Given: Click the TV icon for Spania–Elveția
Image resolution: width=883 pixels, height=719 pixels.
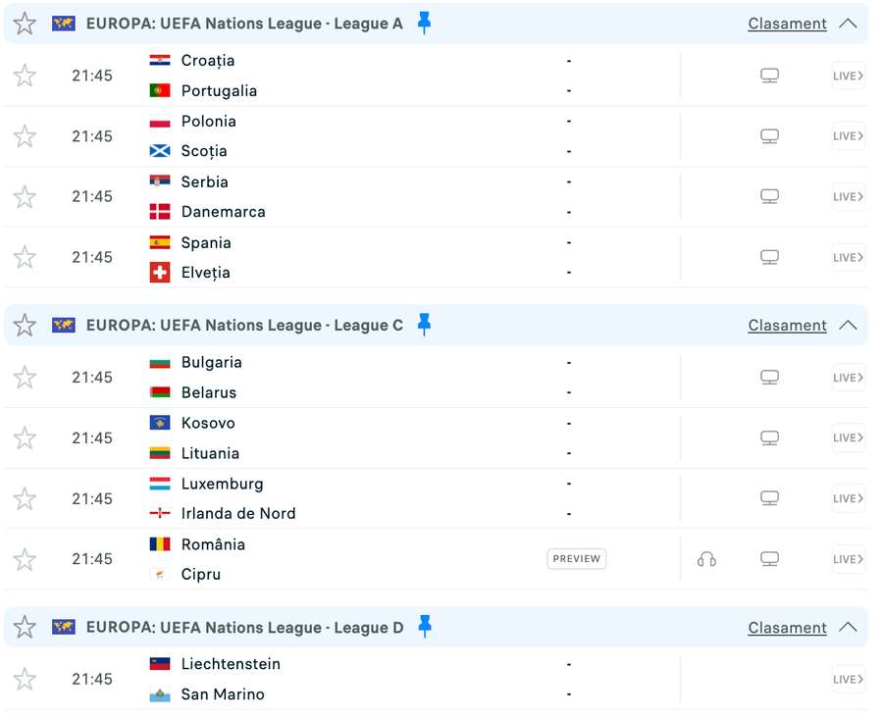Looking at the screenshot, I should [770, 257].
